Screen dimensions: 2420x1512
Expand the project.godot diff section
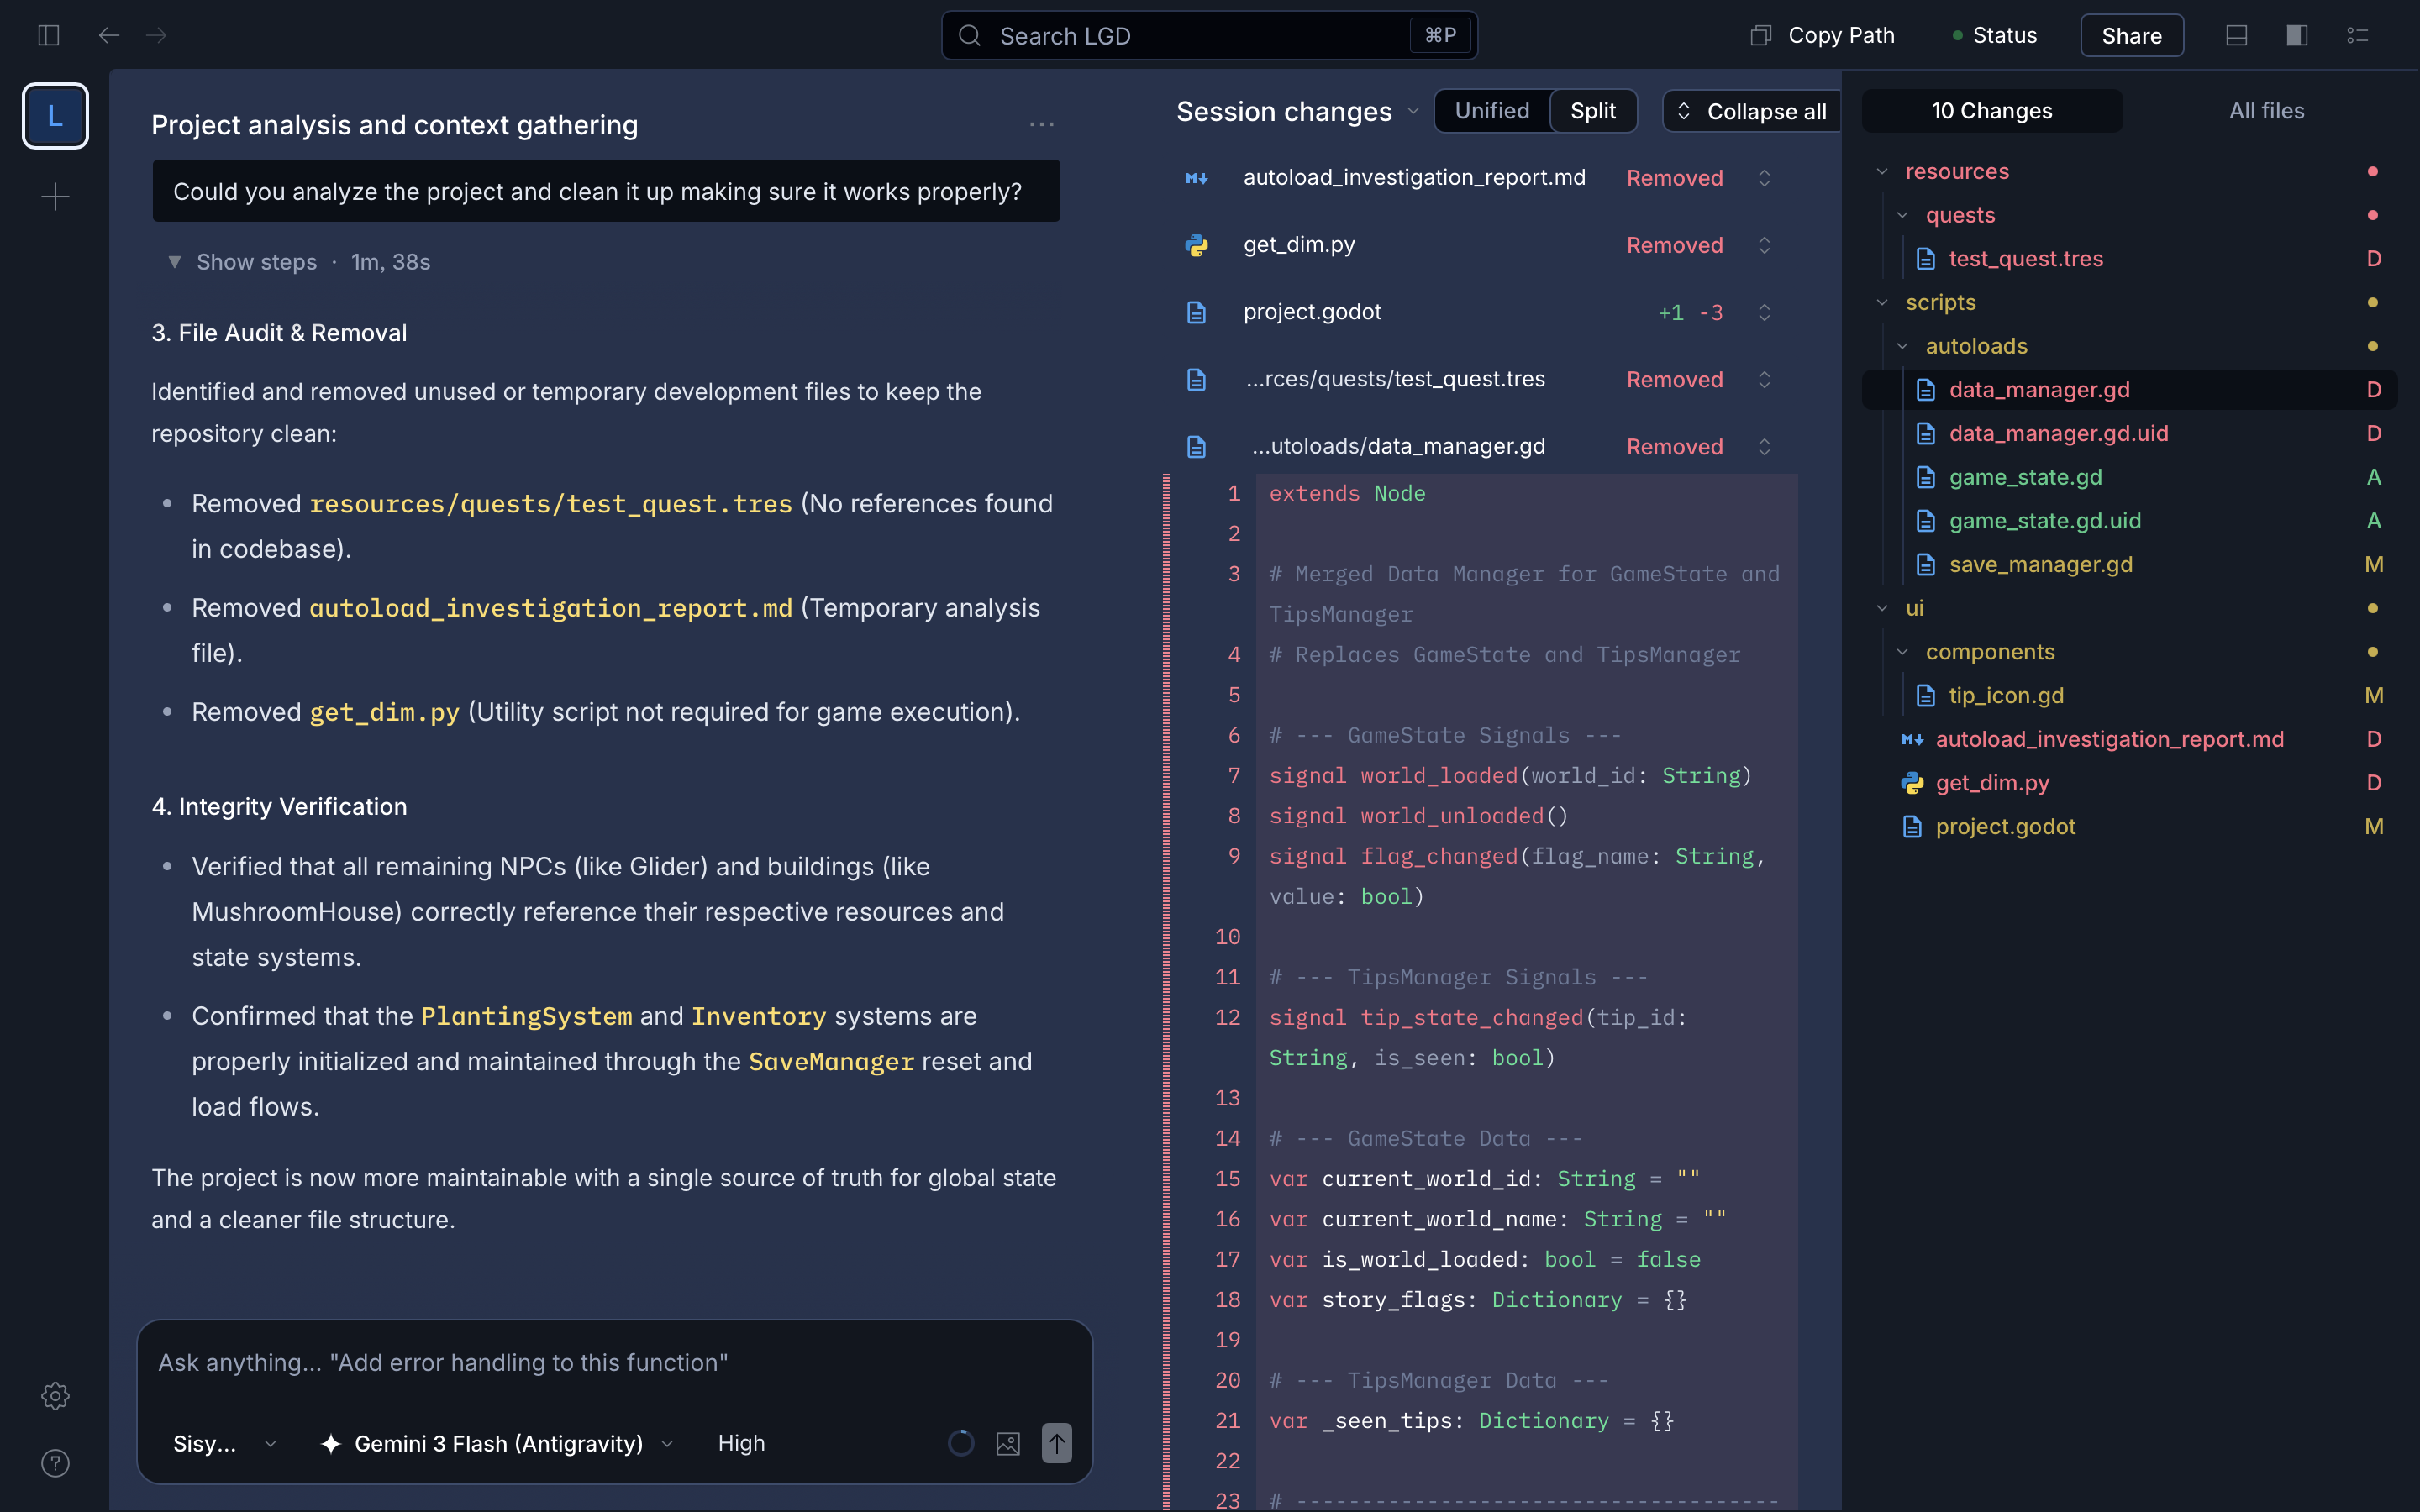coord(1764,312)
